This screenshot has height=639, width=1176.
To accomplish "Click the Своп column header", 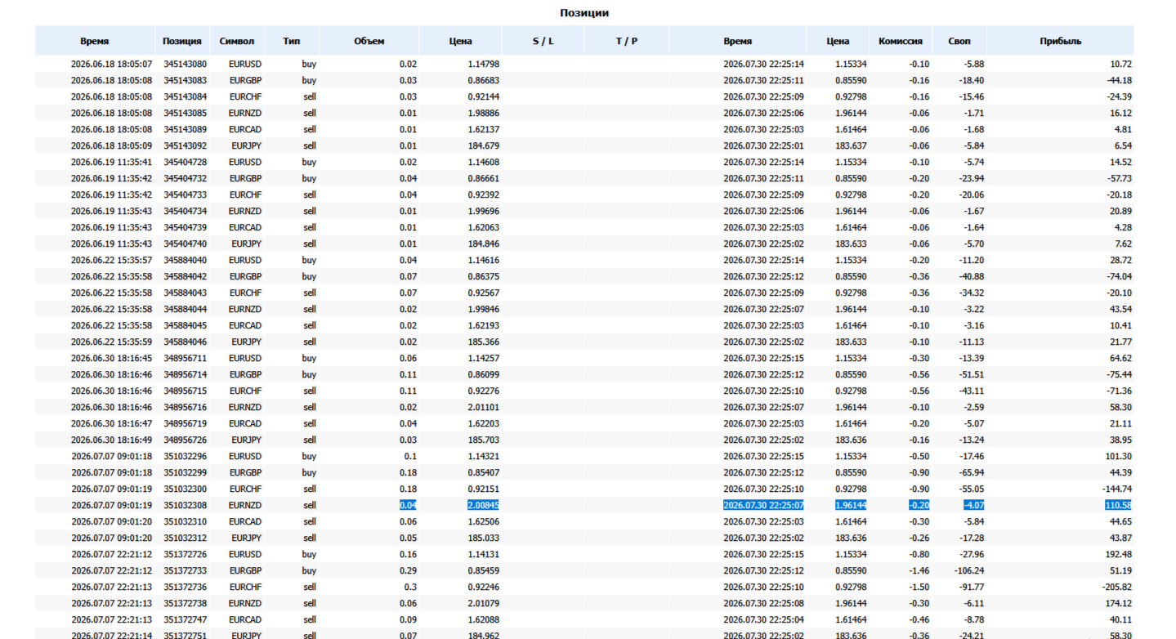I will coord(959,41).
